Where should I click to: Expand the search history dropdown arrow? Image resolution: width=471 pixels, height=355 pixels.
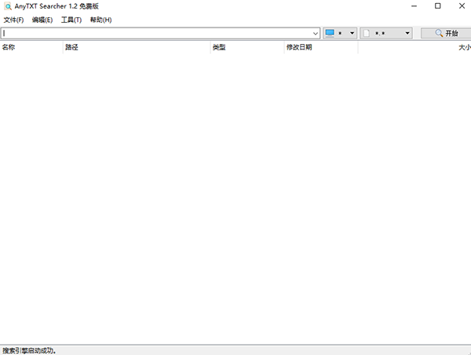(x=316, y=33)
